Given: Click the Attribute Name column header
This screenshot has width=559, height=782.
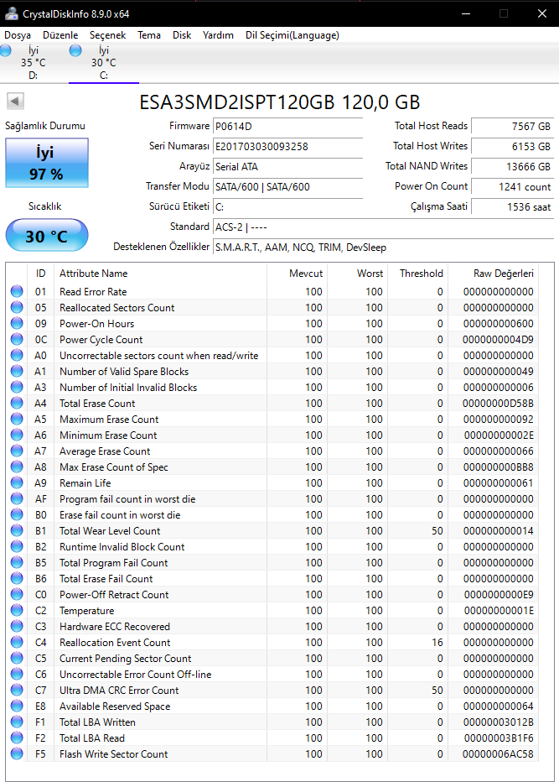Looking at the screenshot, I should pyautogui.click(x=160, y=274).
